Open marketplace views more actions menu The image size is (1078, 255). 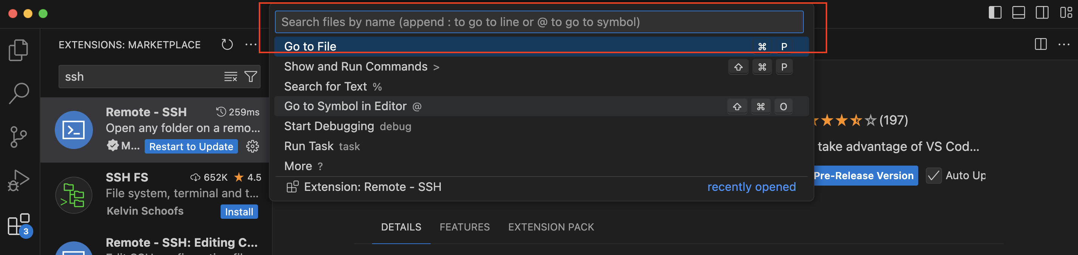[251, 44]
